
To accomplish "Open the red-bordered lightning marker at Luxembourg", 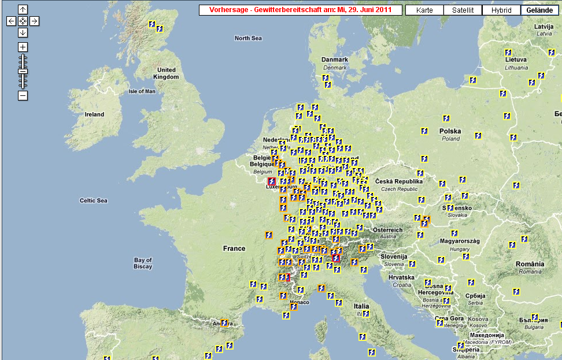I will click(272, 181).
